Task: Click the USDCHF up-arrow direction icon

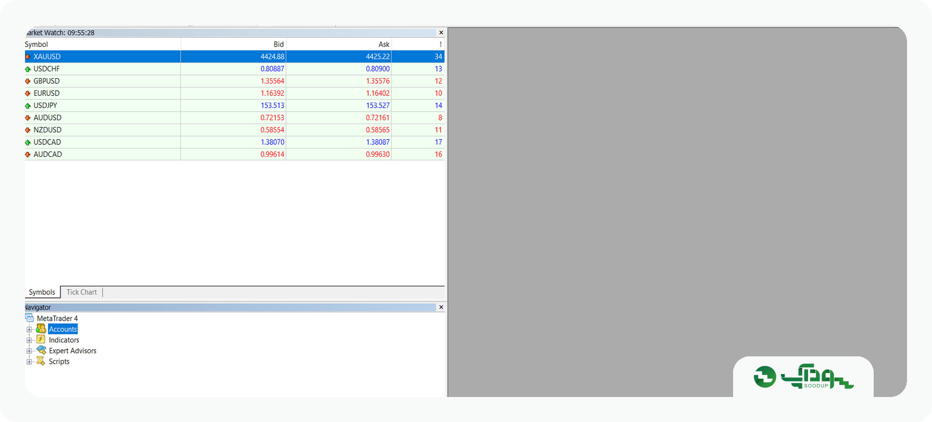Action: pyautogui.click(x=28, y=69)
